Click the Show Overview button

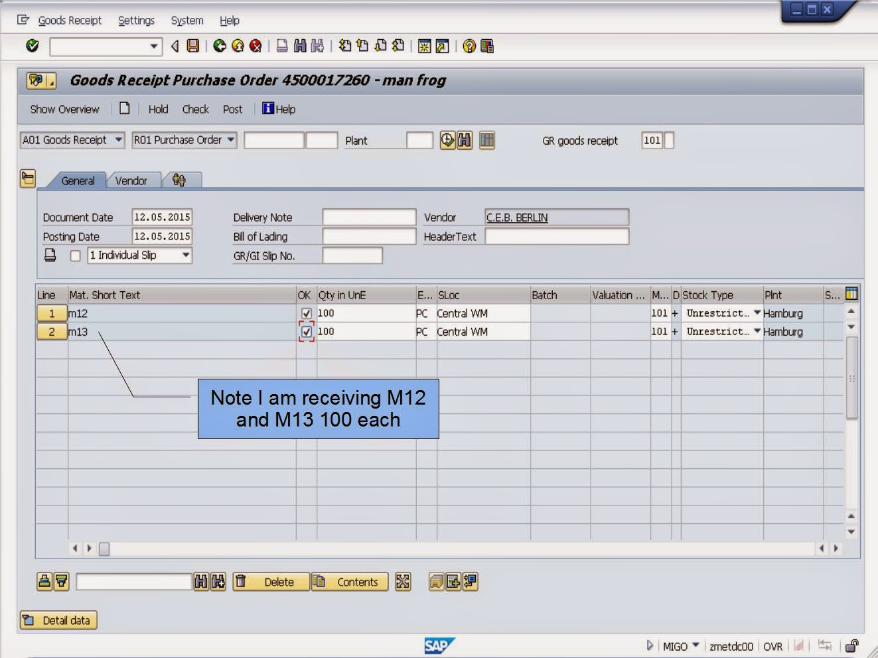tap(63, 109)
